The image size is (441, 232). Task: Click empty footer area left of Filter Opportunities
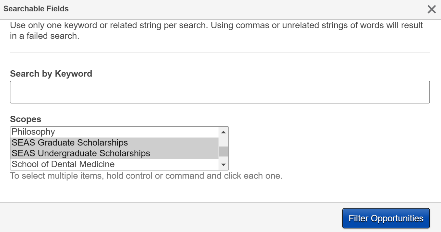162,218
